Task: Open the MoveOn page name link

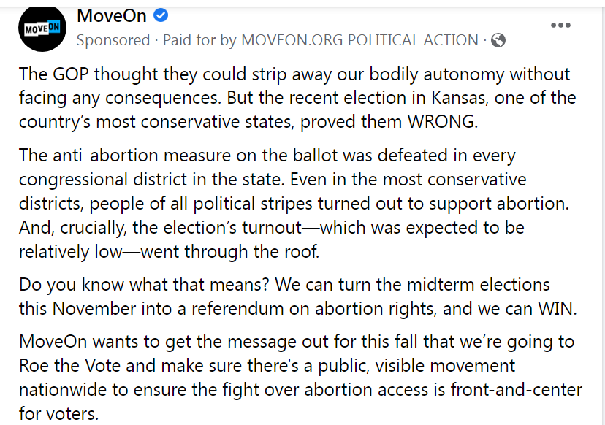Action: click(x=111, y=15)
